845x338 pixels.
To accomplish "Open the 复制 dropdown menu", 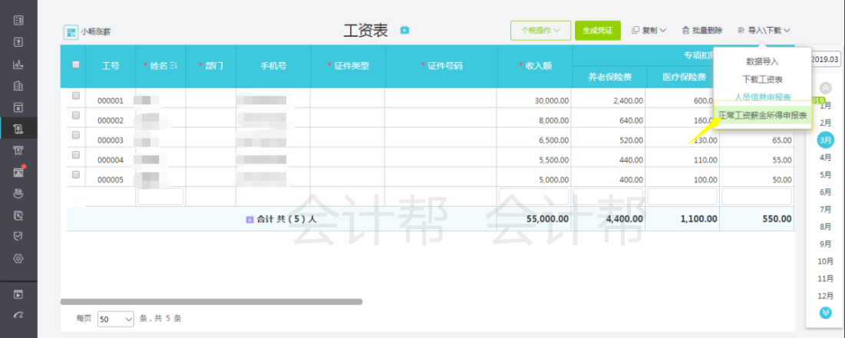I will 649,31.
